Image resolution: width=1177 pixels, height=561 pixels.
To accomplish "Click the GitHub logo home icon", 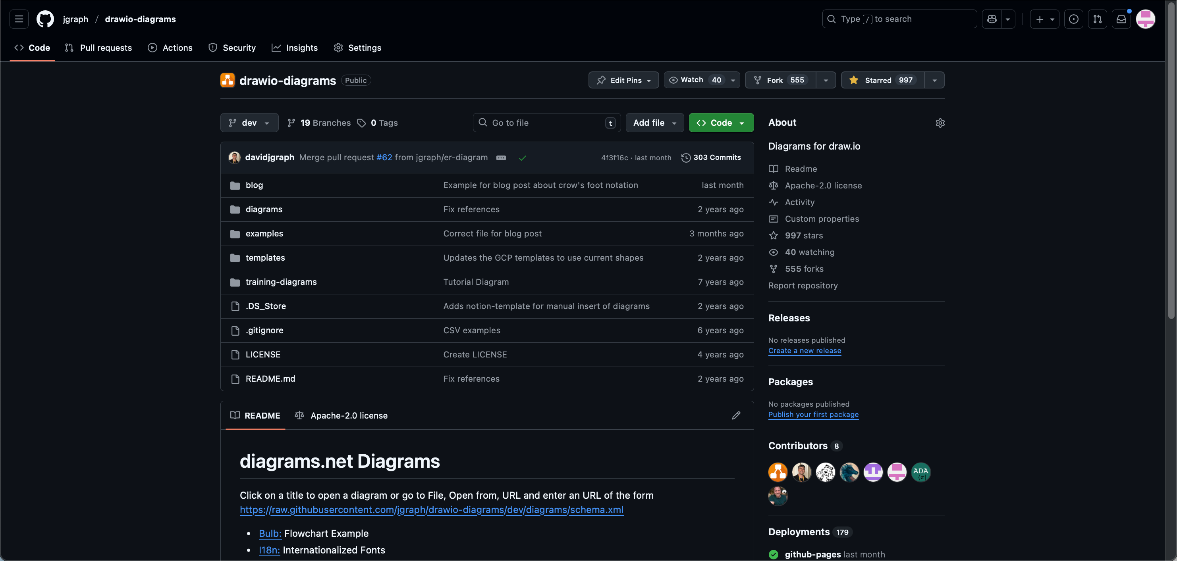I will (x=45, y=19).
